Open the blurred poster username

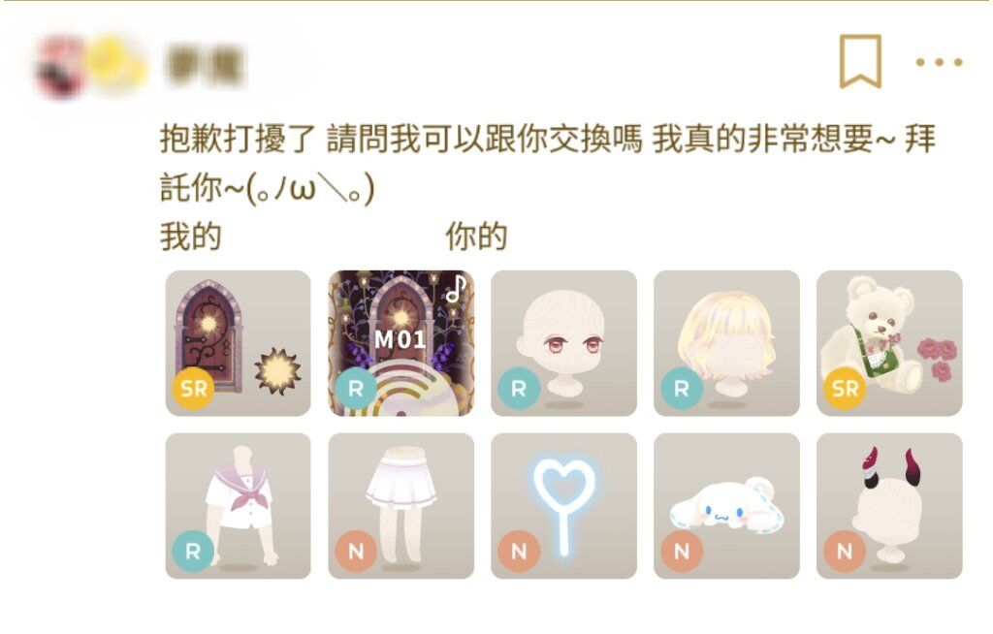[x=203, y=65]
